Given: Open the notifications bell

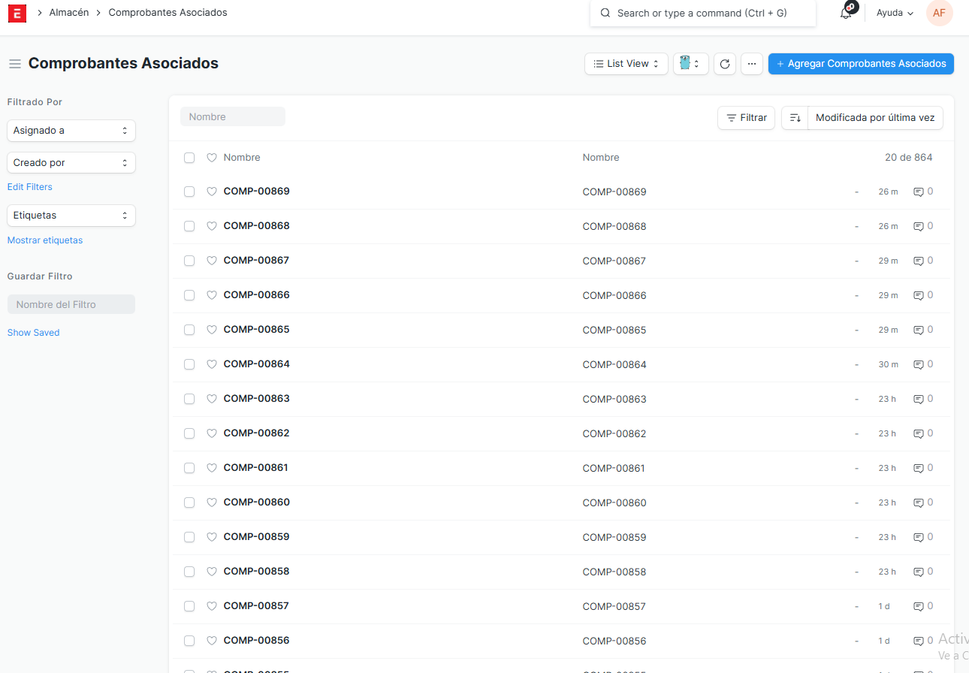Looking at the screenshot, I should (847, 13).
